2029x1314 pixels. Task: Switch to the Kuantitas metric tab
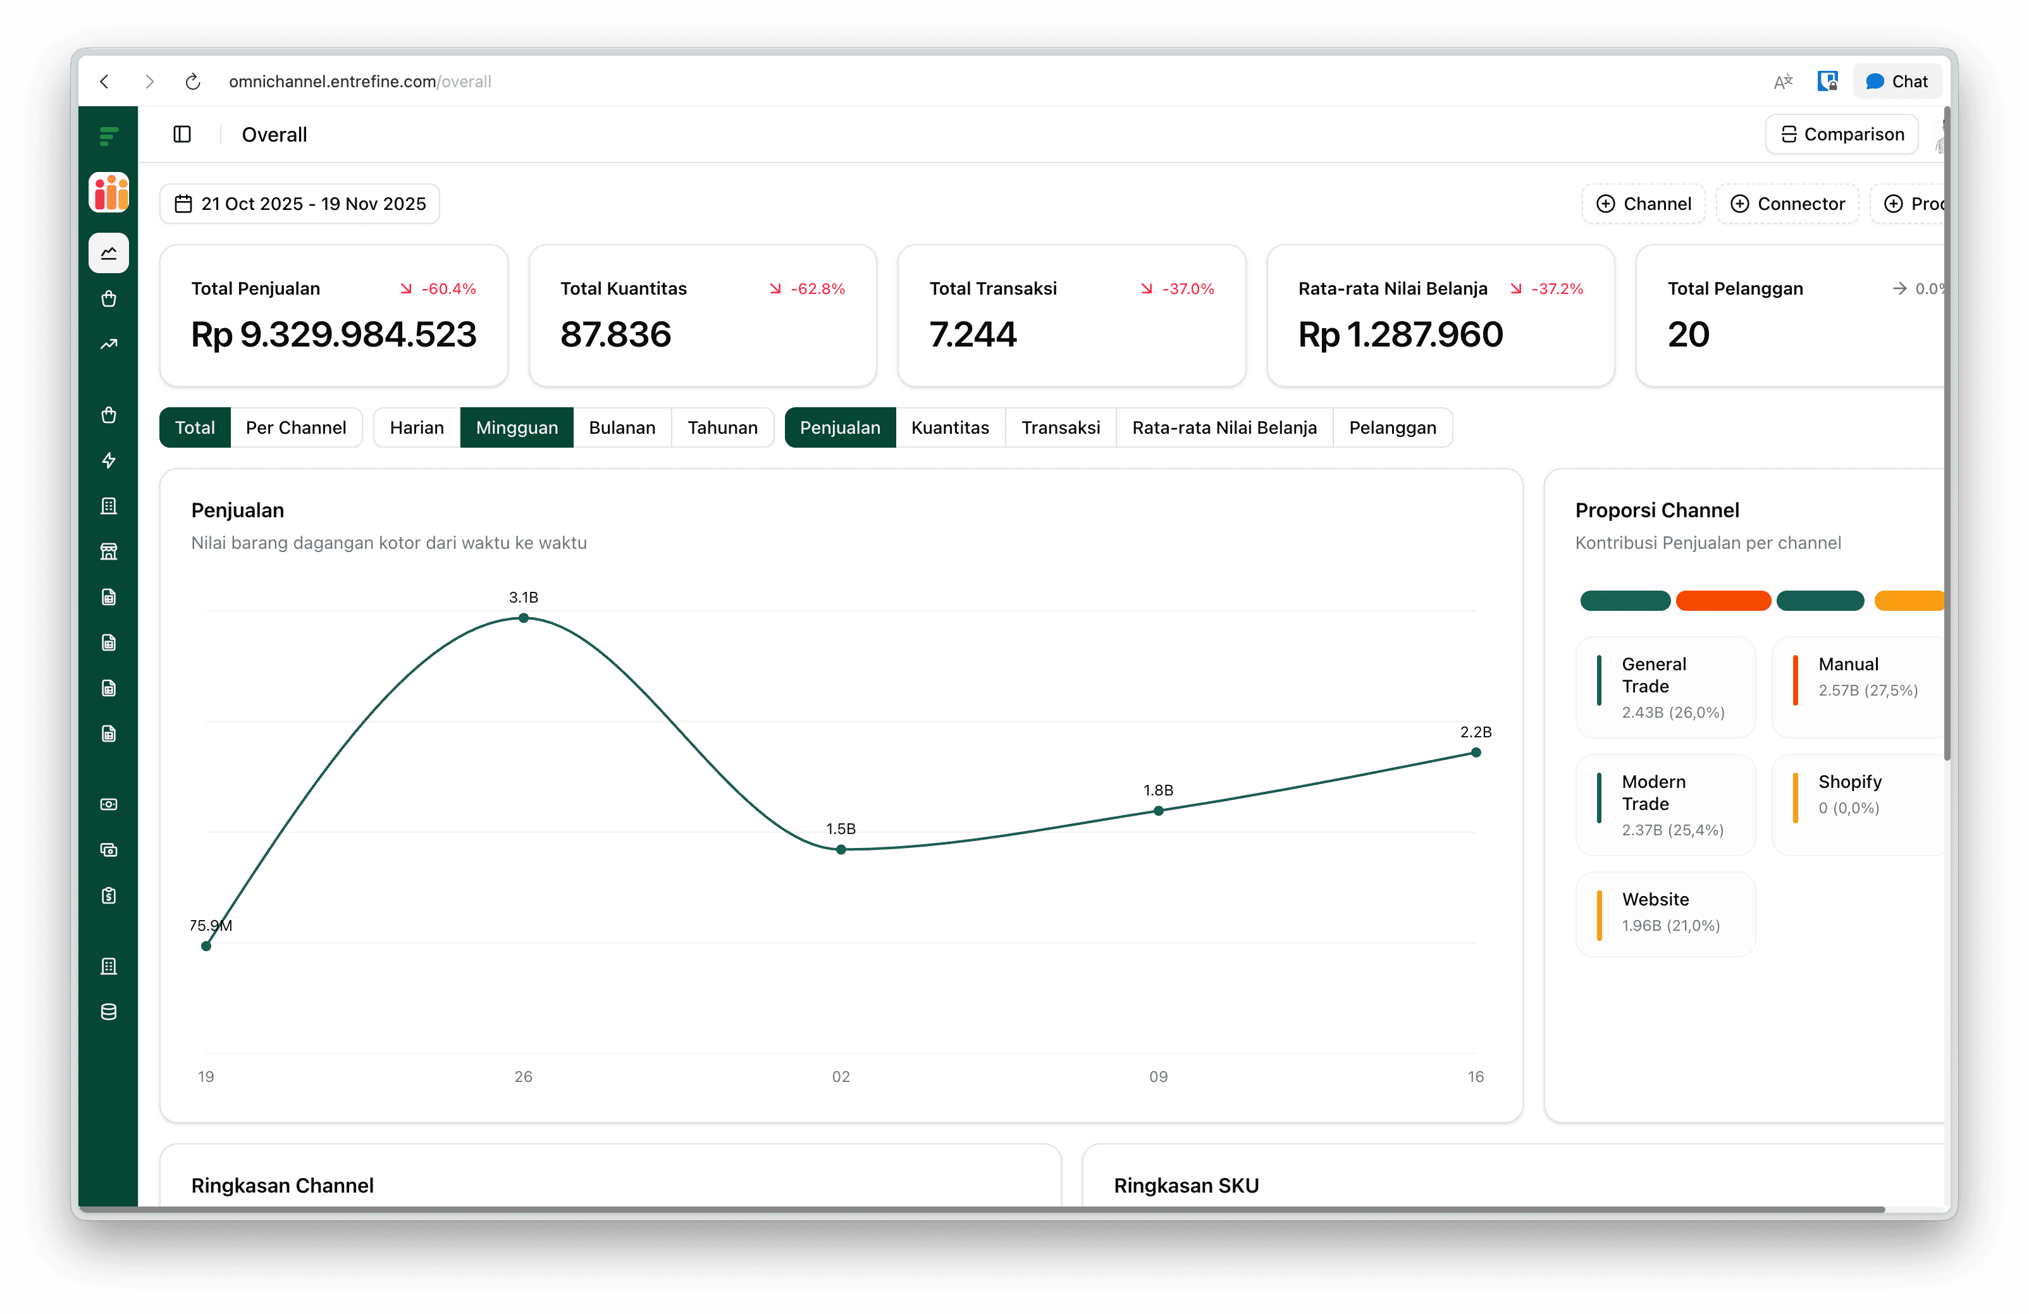(950, 427)
